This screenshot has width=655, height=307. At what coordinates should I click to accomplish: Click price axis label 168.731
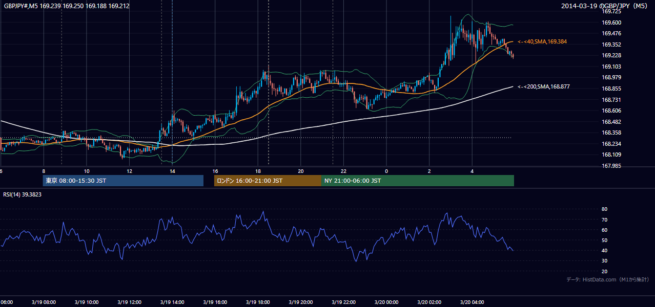click(x=611, y=100)
